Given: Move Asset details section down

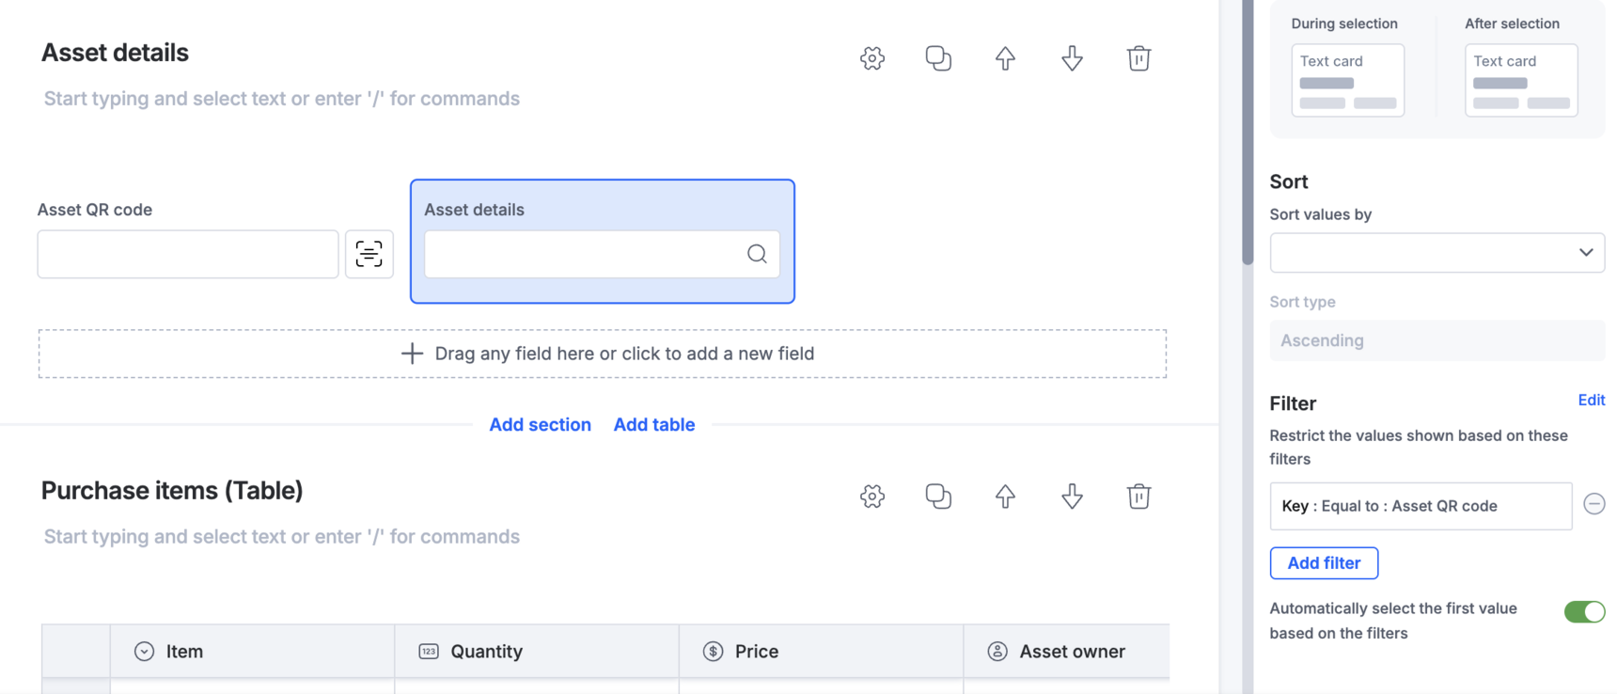Looking at the screenshot, I should [1072, 58].
